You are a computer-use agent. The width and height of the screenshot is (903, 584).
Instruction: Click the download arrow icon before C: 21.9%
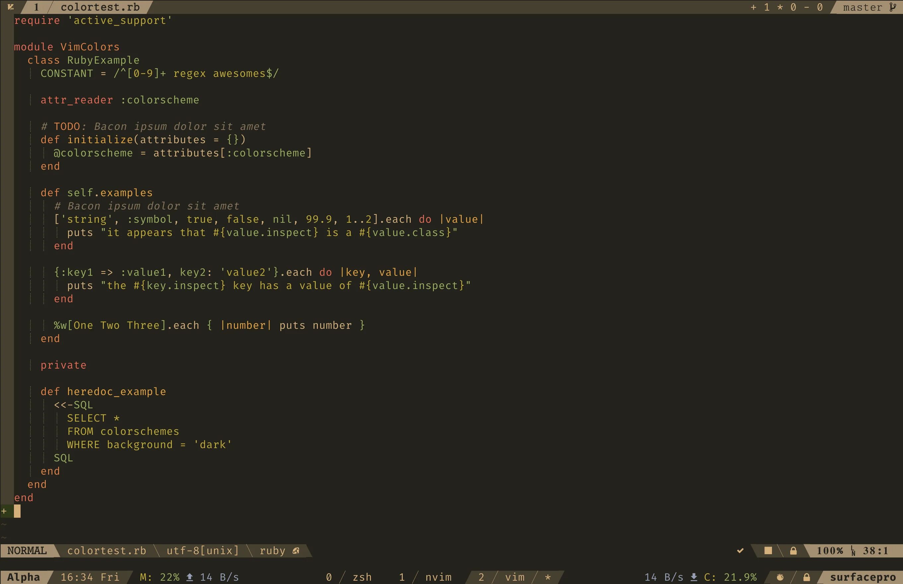[694, 577]
